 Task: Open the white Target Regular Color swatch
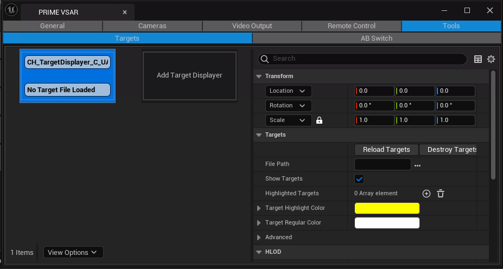(387, 223)
